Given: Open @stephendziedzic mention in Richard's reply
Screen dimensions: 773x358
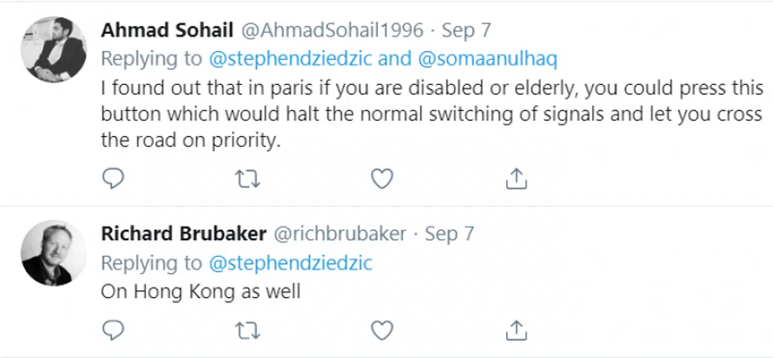Looking at the screenshot, I should tap(291, 263).
